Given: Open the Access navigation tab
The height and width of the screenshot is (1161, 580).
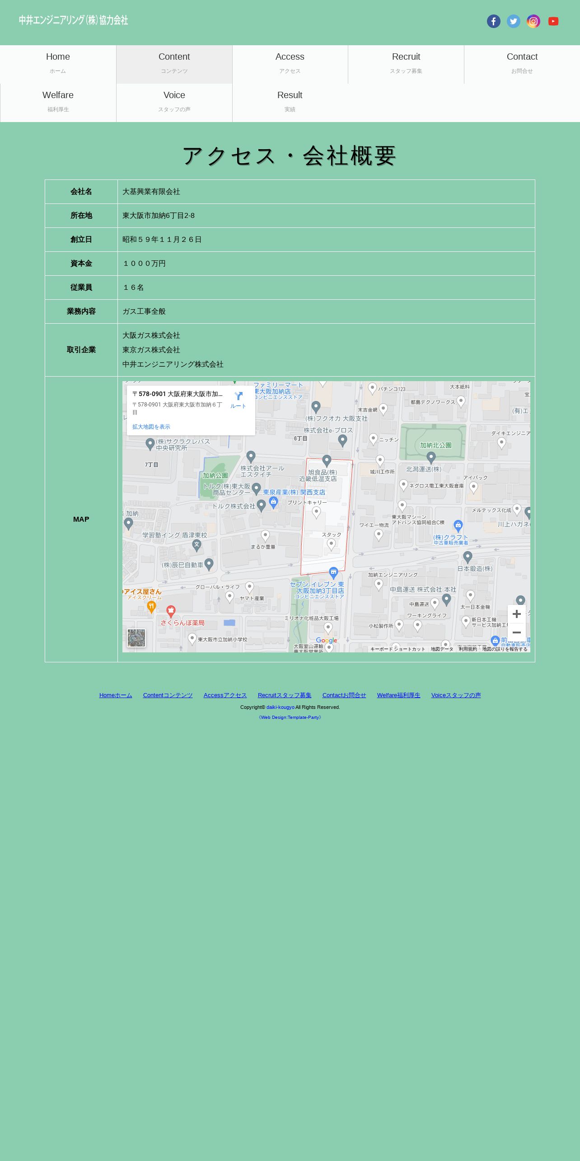Looking at the screenshot, I should tap(290, 64).
